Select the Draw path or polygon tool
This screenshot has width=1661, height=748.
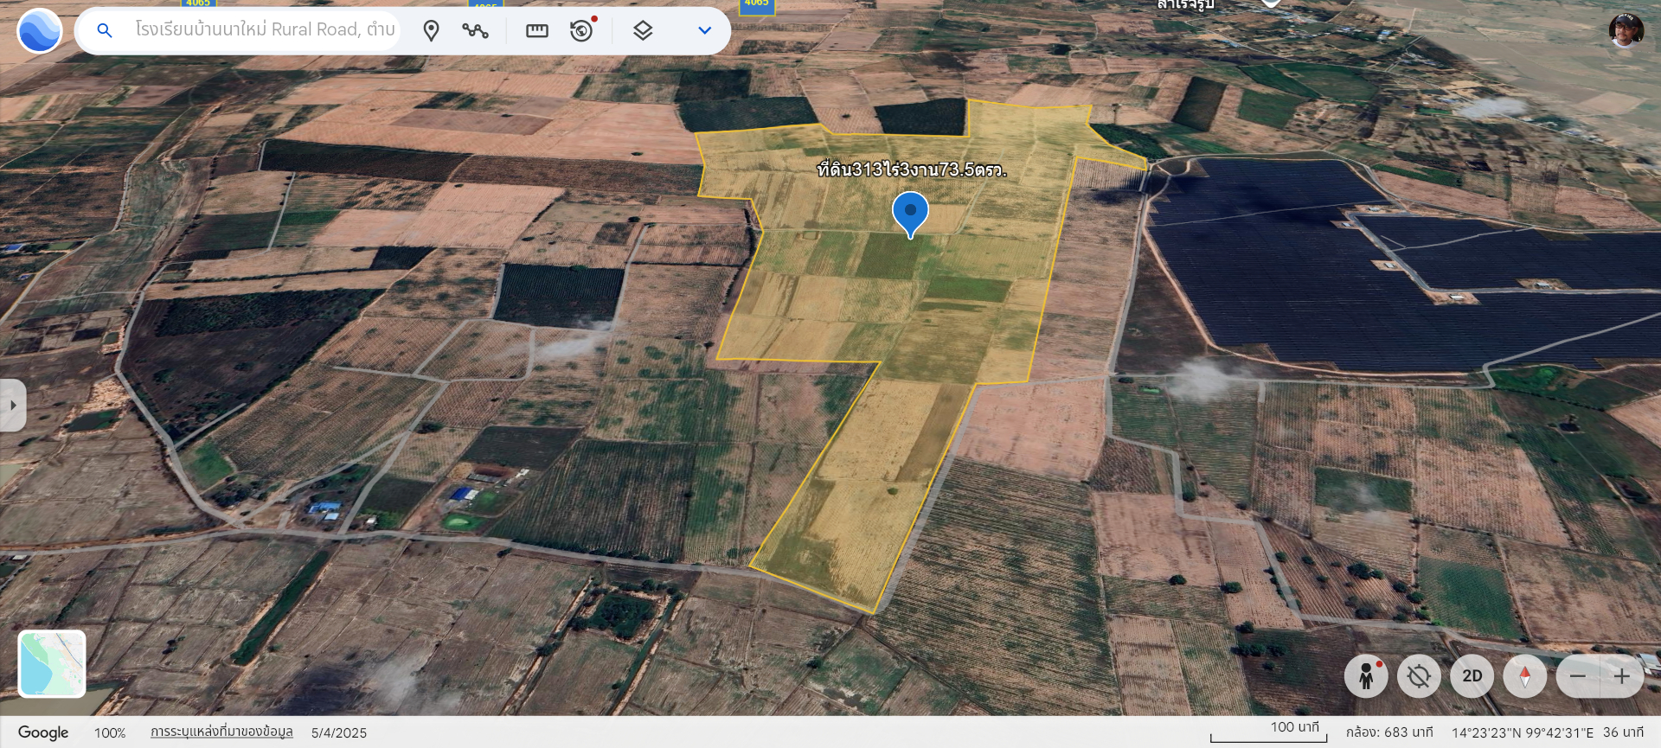pyautogui.click(x=475, y=31)
